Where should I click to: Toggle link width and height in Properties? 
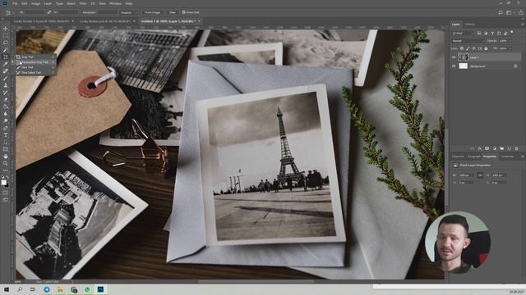[480, 175]
